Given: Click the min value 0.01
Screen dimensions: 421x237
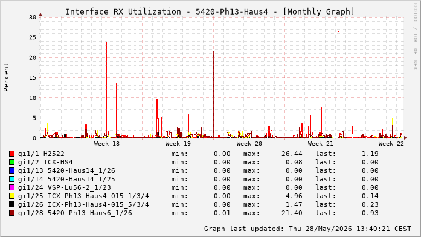Looking at the screenshot, I should 222,213.
